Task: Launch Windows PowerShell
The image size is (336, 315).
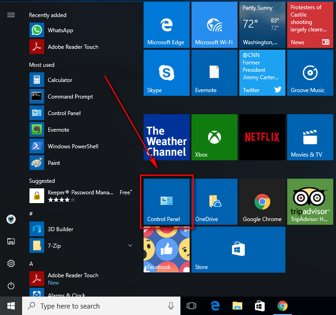Action: tap(81, 146)
